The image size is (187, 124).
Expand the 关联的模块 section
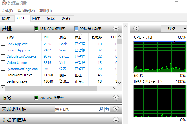[116, 120]
